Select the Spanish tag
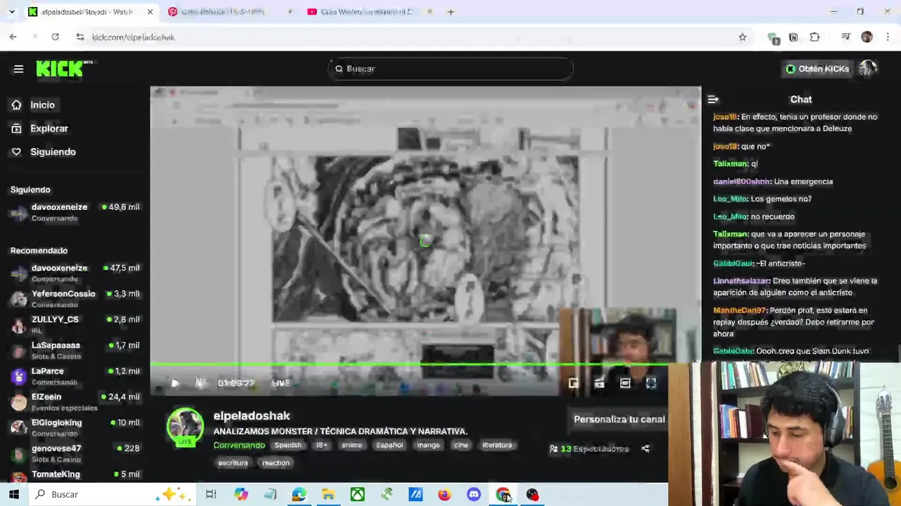 click(x=288, y=445)
